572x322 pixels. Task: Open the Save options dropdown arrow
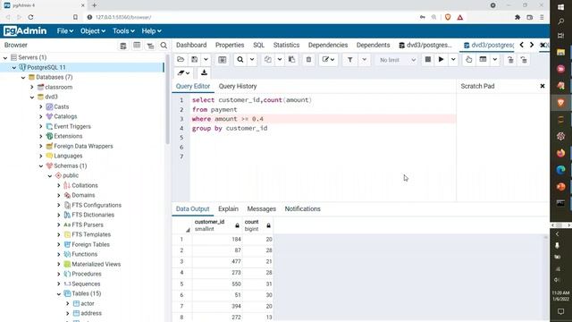206,60
